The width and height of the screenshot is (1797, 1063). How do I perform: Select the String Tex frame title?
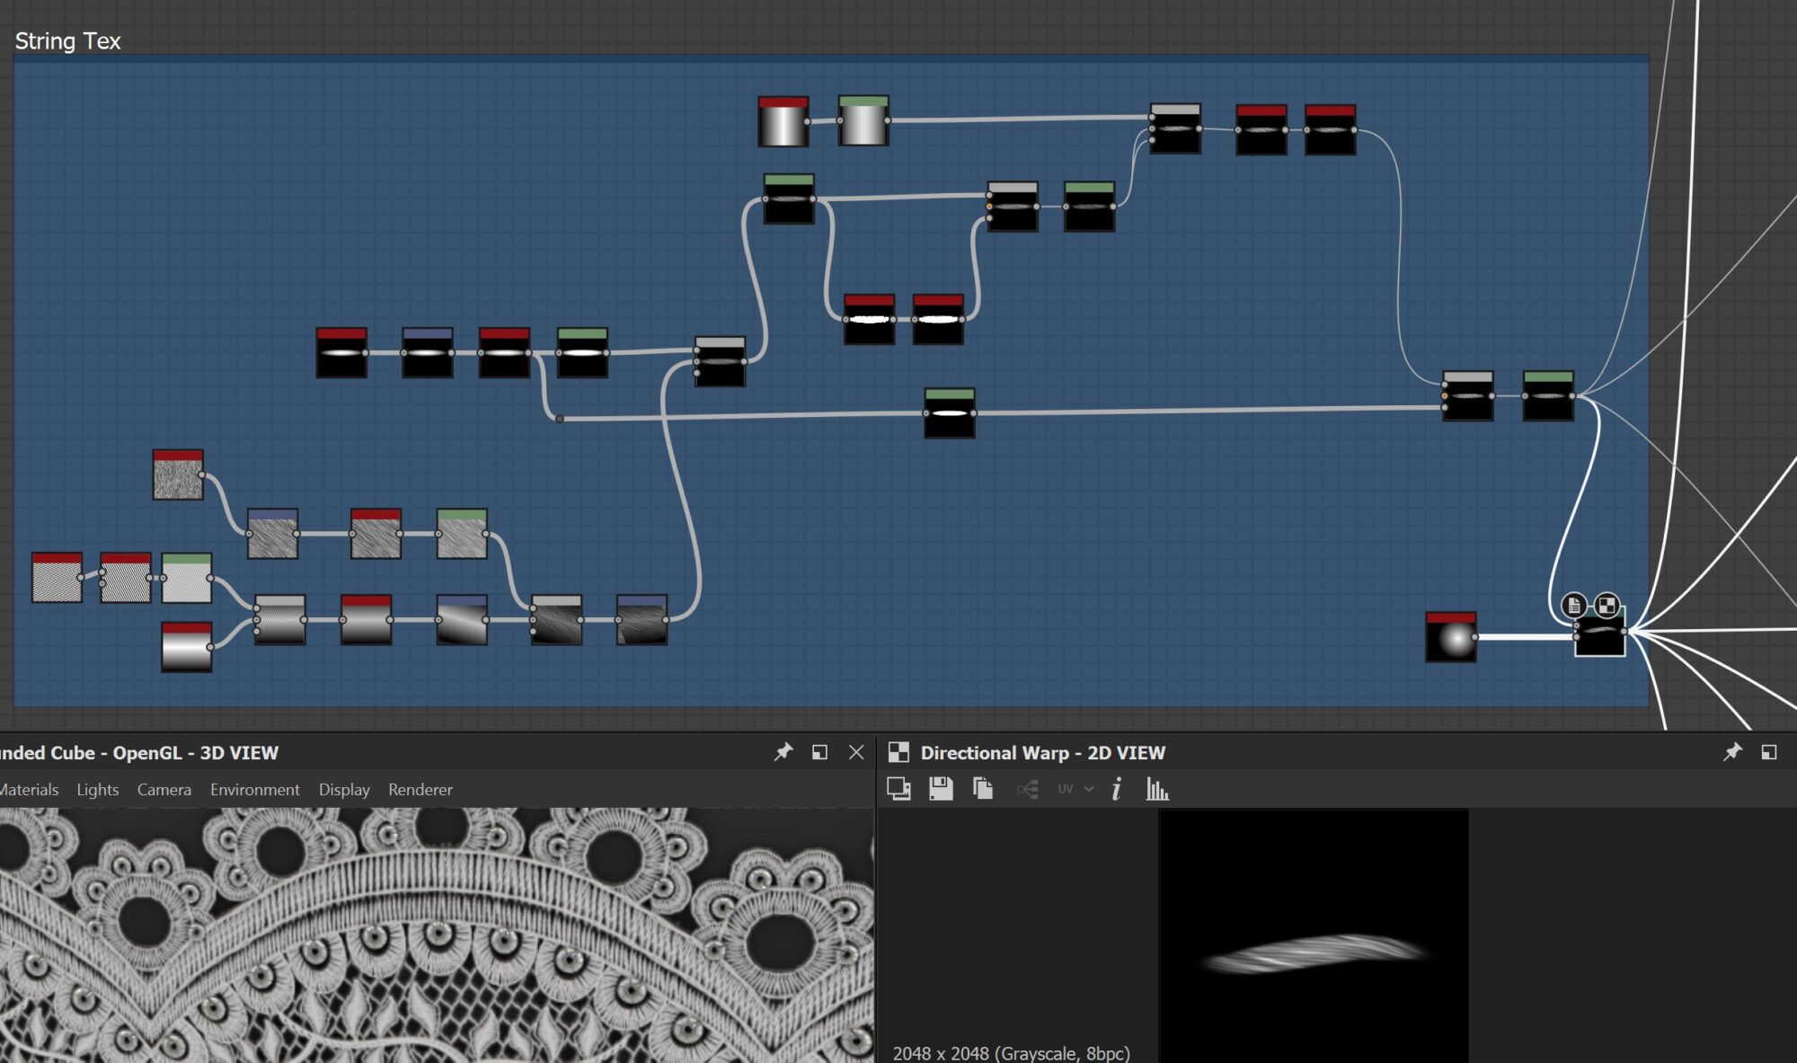pyautogui.click(x=67, y=41)
